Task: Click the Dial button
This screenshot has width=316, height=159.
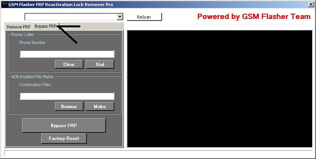Action: (x=100, y=65)
